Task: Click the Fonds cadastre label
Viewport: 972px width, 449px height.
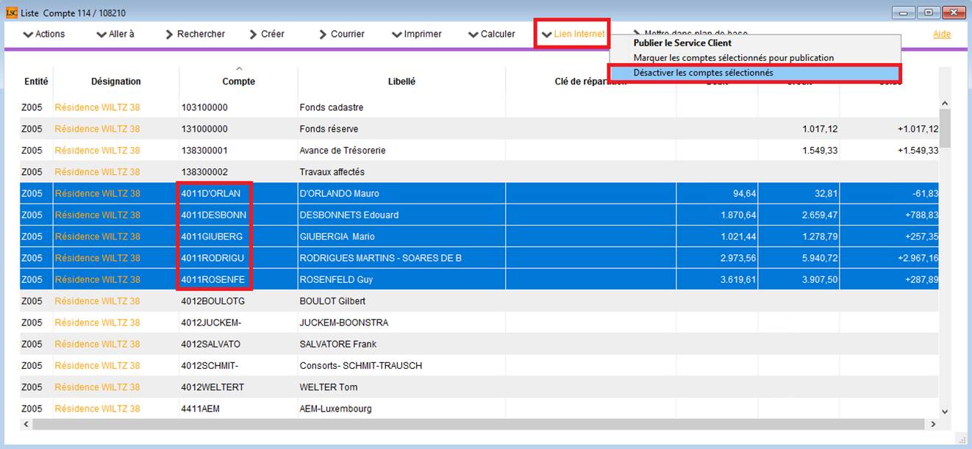Action: click(x=332, y=107)
